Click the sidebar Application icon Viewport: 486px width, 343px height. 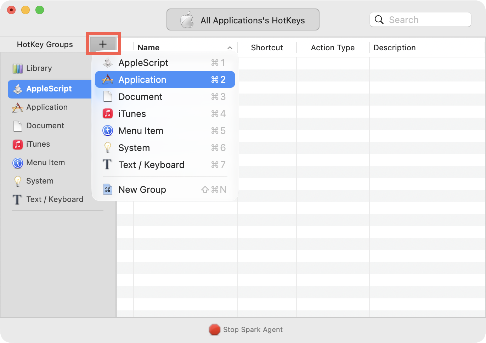[18, 107]
